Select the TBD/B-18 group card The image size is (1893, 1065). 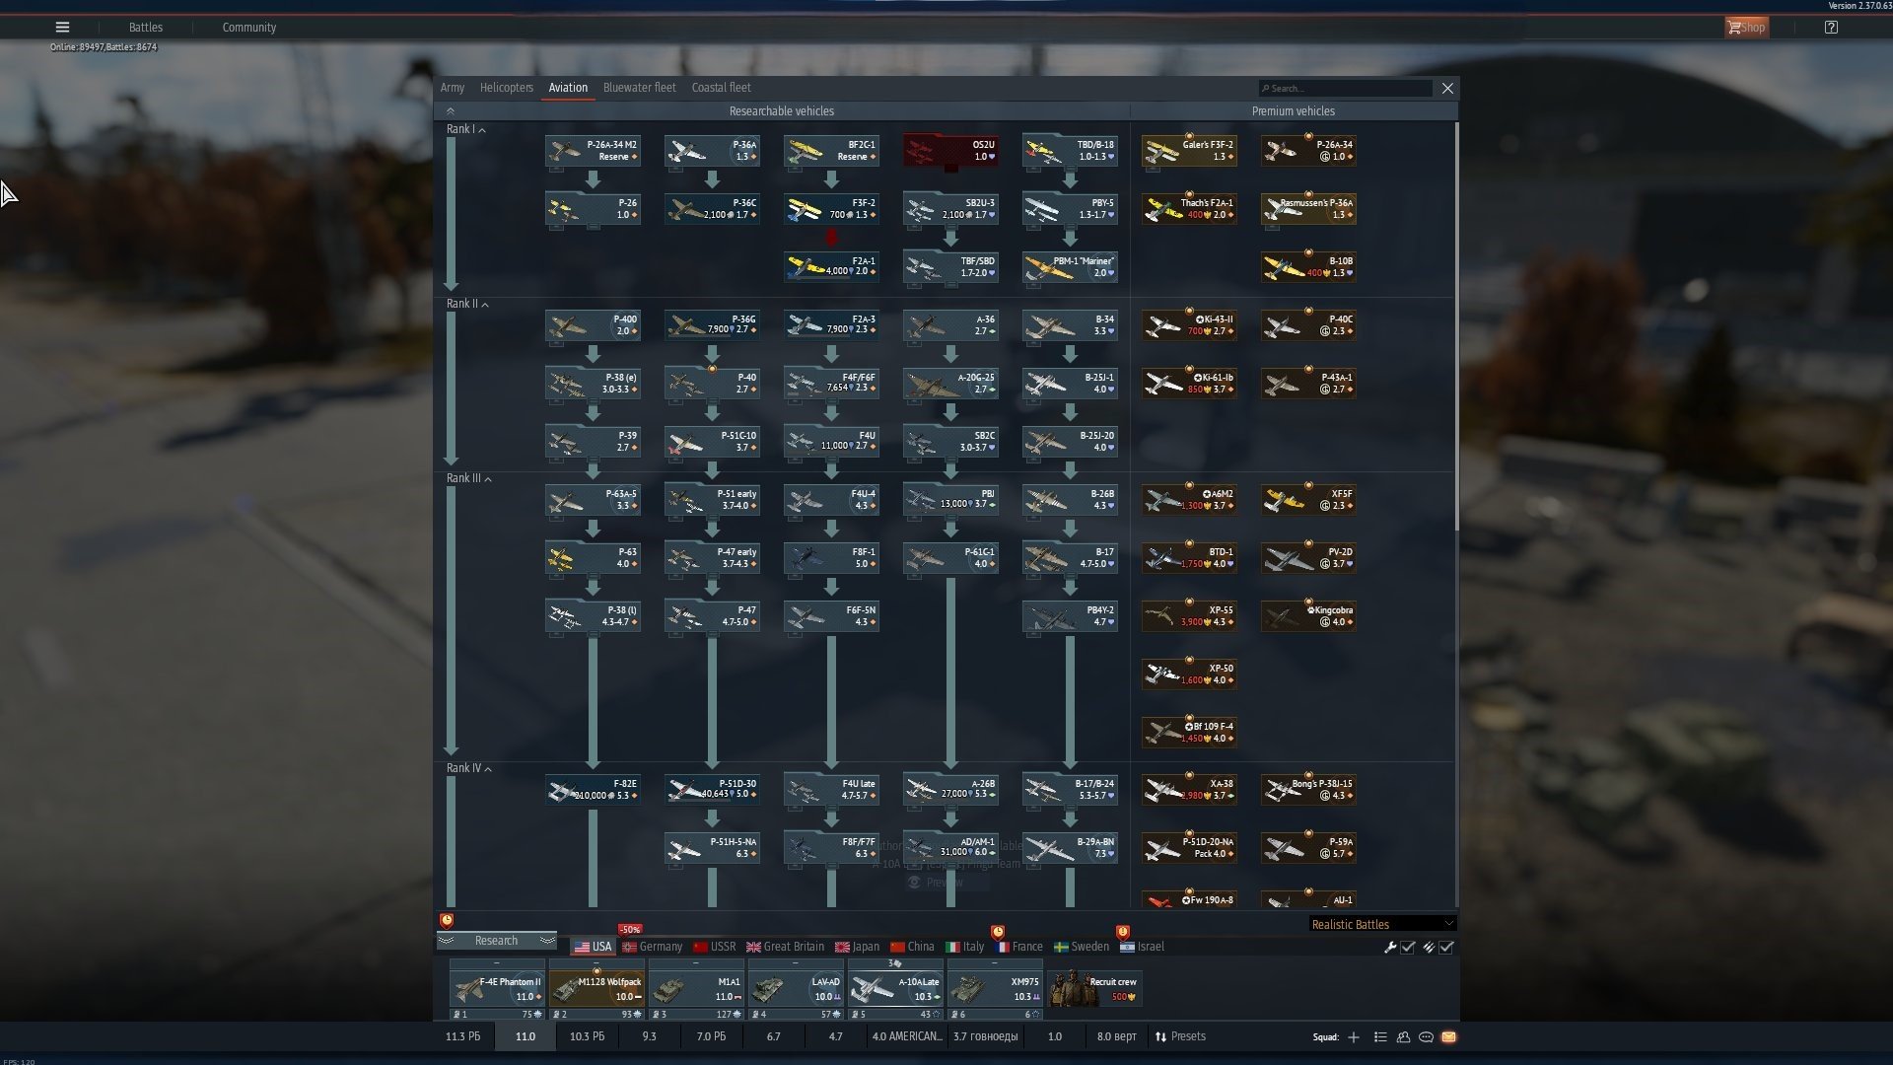coord(1070,150)
